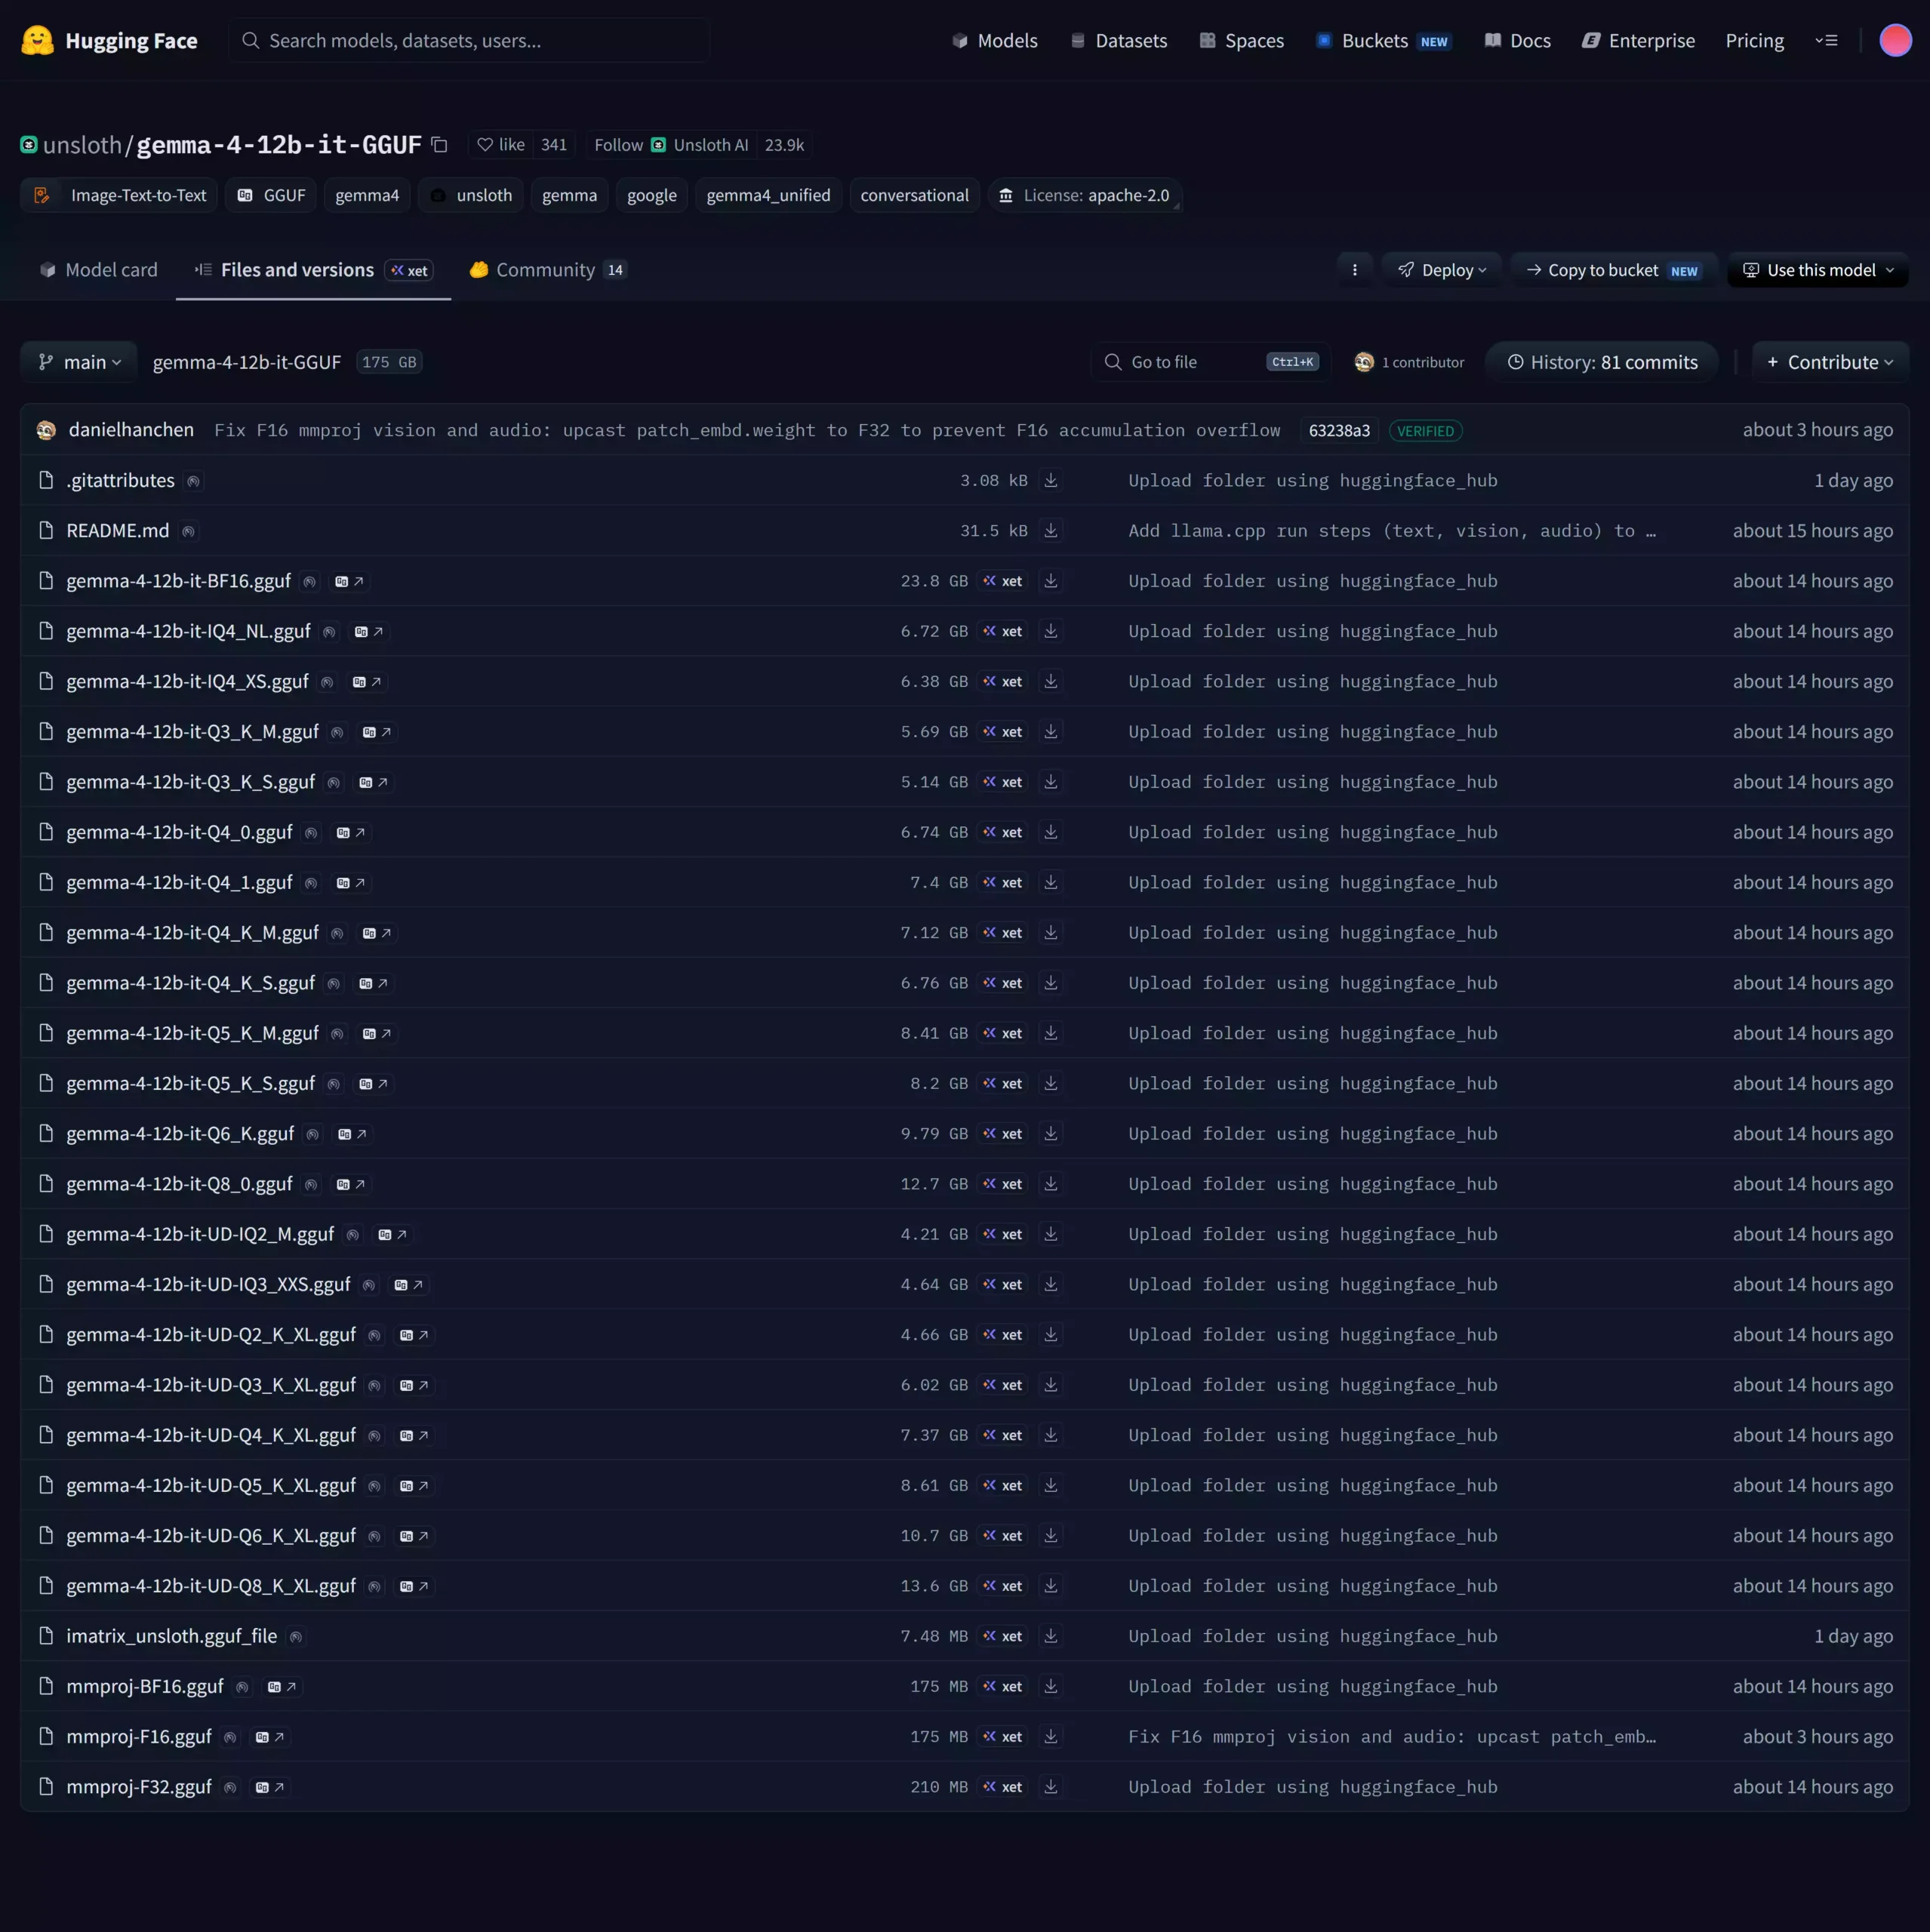
Task: Open danielhanchen user profile link
Action: tap(131, 430)
